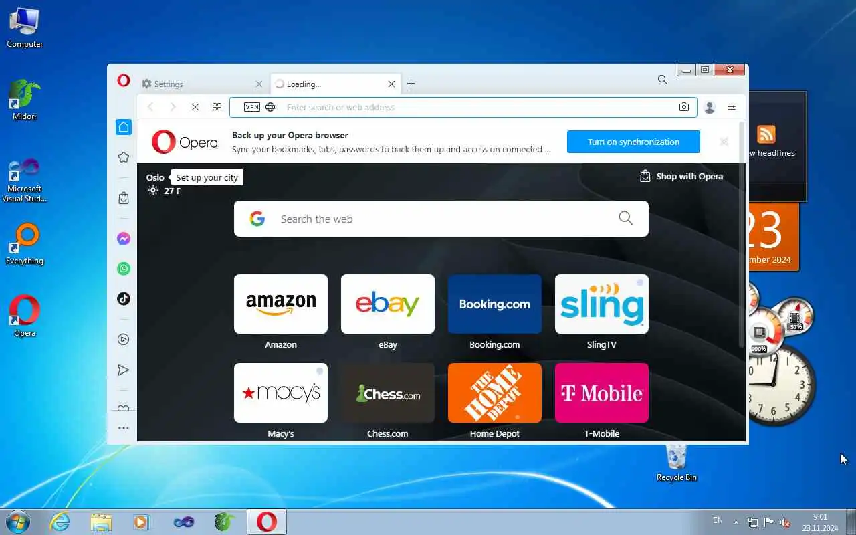
Task: Click the VPN badge in address bar
Action: tap(252, 107)
